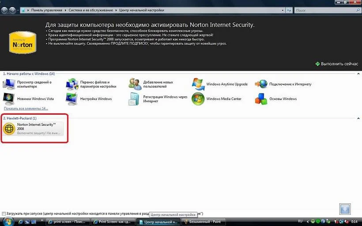
Task: Click 'Windows Media Center' label
Action: [x=224, y=99]
